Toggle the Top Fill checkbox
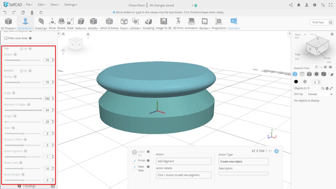336x189 pixels. [x=22, y=49]
